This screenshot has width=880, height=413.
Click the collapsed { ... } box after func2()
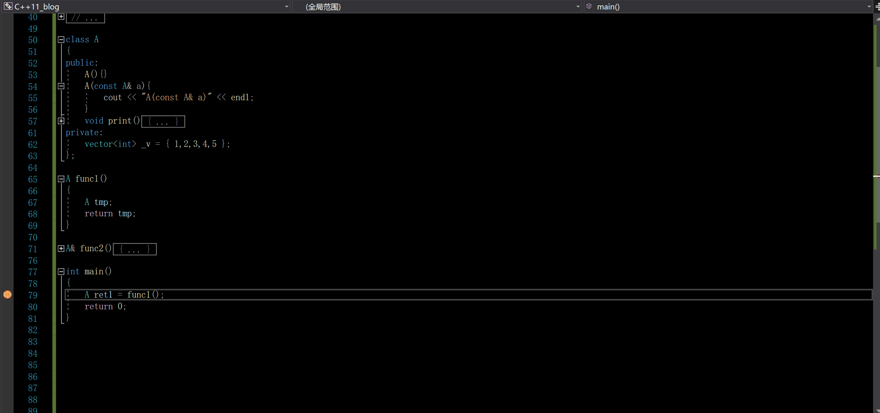[x=135, y=249]
